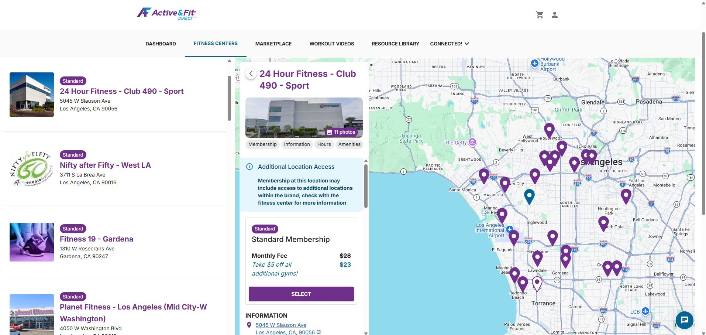Jump to the Amenities section

tap(349, 144)
